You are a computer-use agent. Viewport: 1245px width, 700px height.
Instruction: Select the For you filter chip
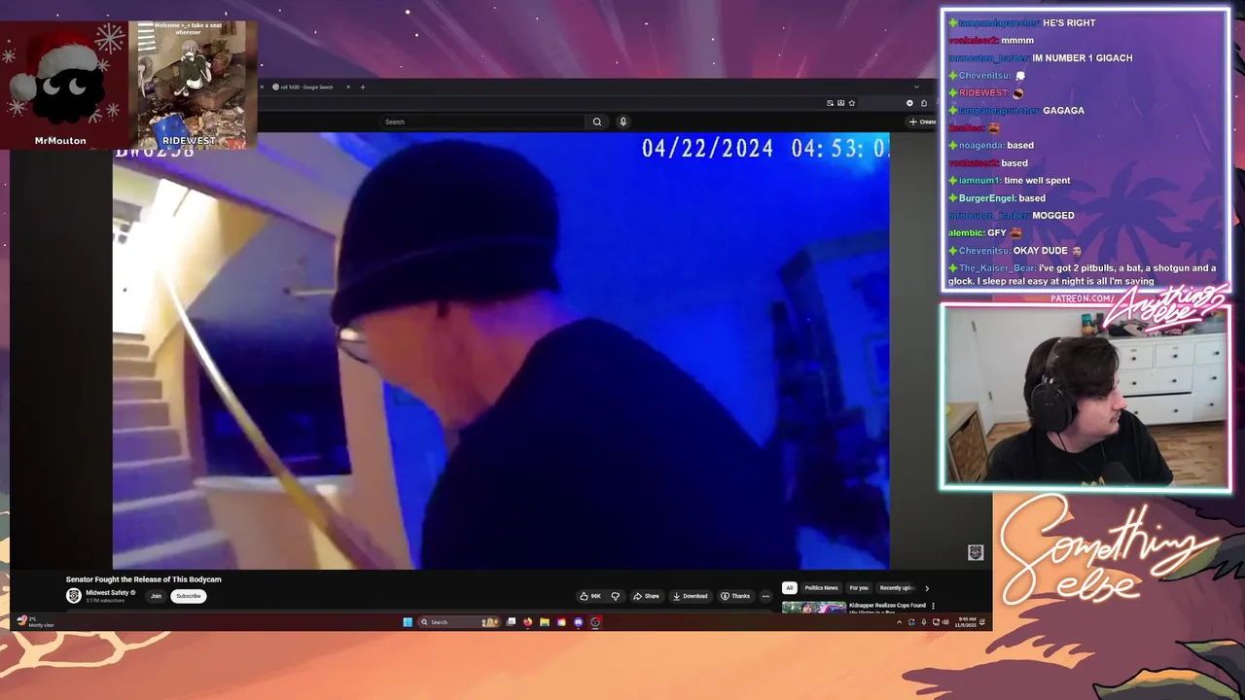point(859,587)
